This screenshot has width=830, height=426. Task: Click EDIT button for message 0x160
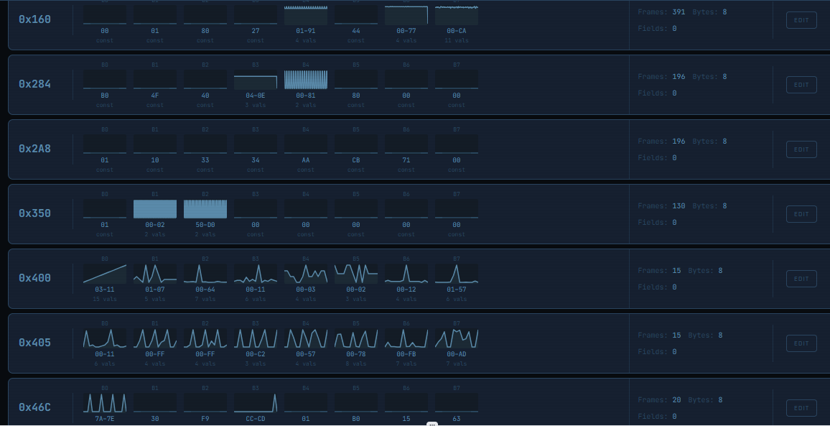click(x=801, y=20)
